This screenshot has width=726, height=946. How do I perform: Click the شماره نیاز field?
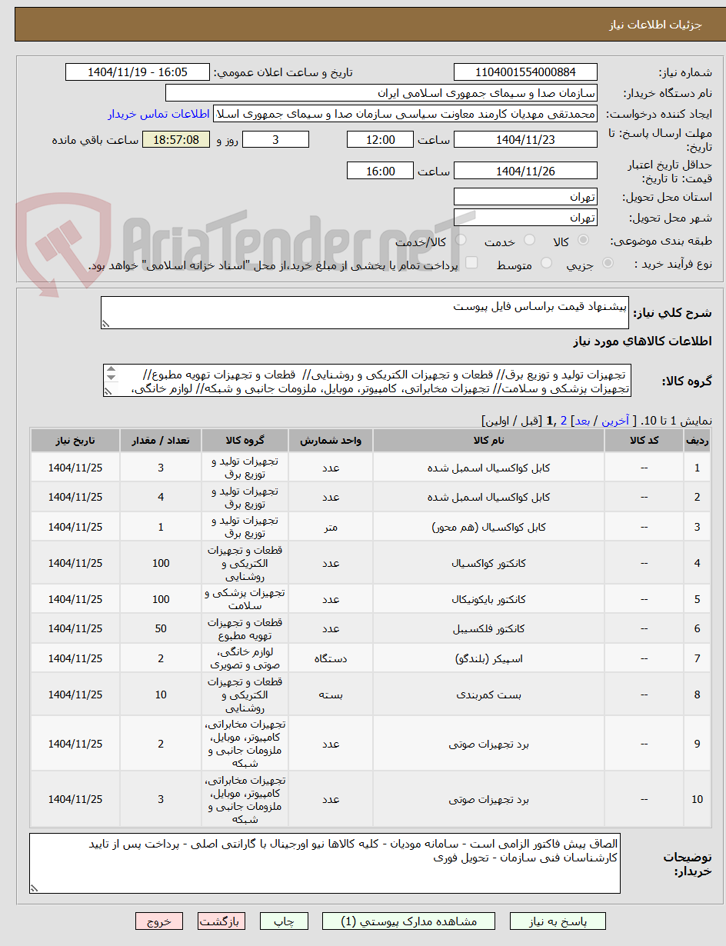pos(525,72)
